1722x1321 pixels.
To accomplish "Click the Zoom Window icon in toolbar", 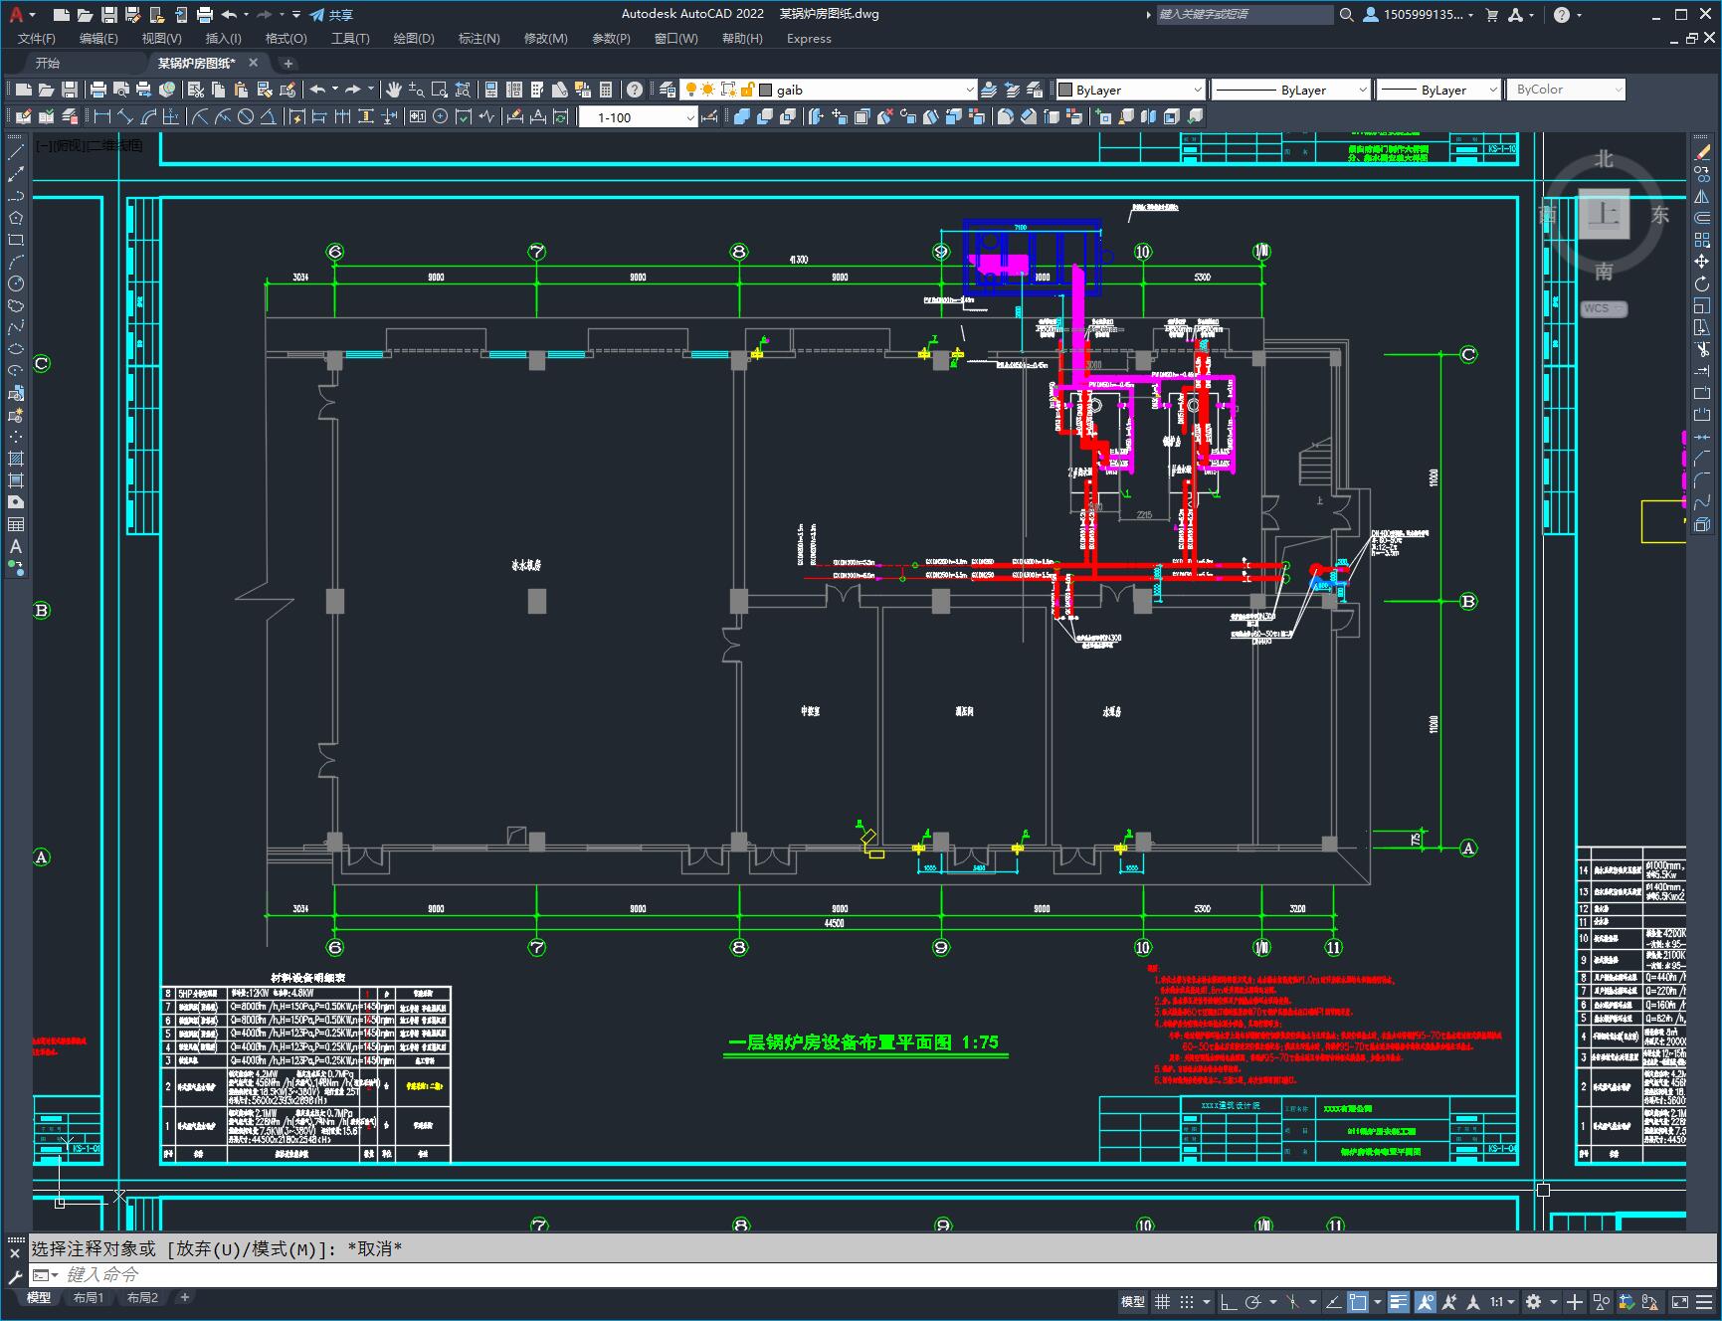I will pos(439,90).
